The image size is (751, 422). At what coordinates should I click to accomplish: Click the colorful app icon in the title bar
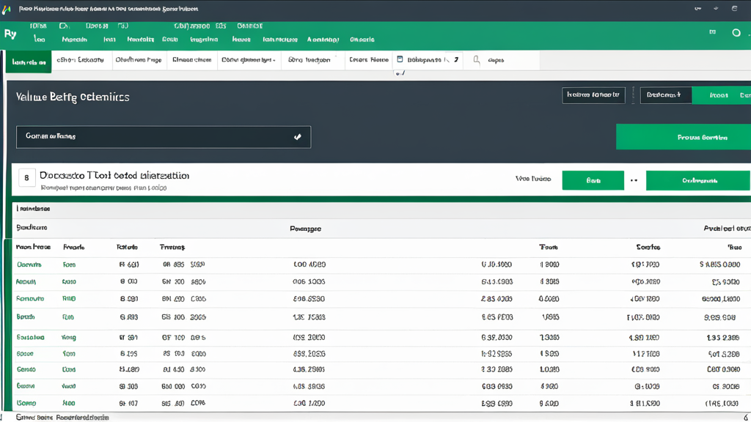(7, 9)
